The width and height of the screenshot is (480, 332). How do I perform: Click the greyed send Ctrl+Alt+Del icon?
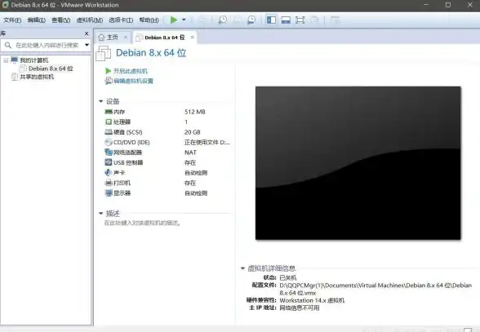[202, 20]
